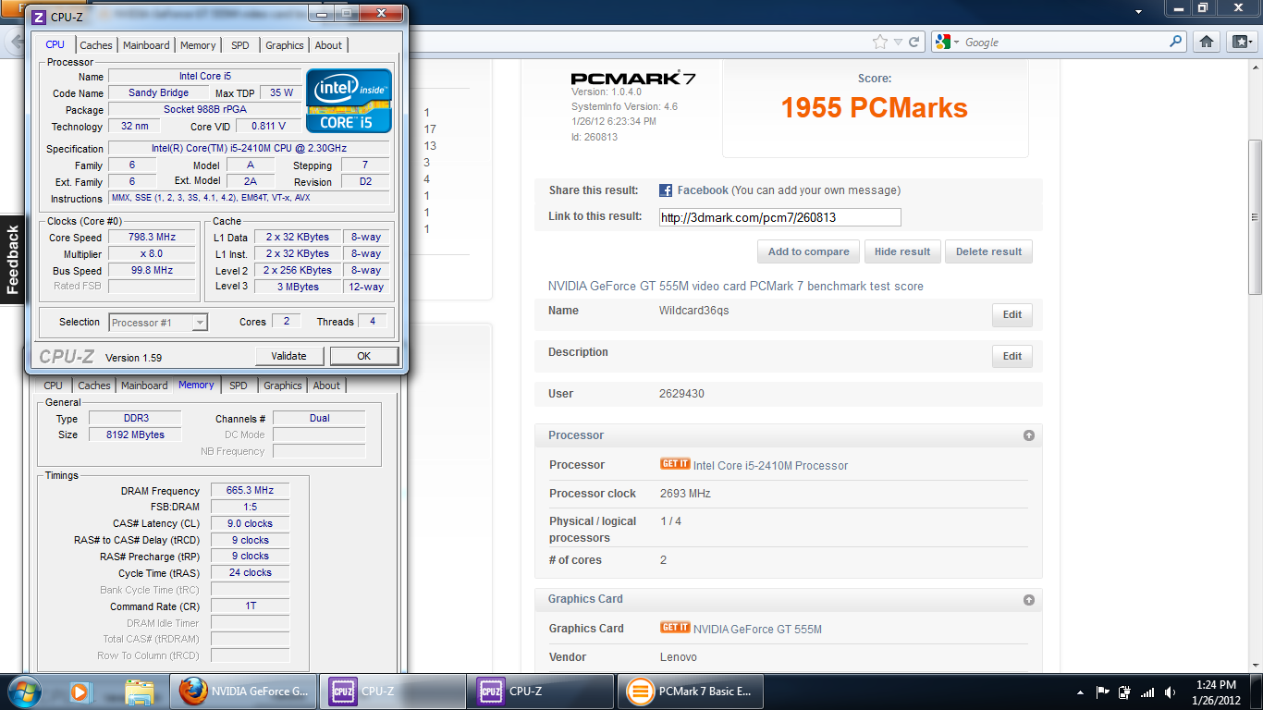Click the Intel Core i5 logo in CPU-Z
The width and height of the screenshot is (1263, 710).
pos(349,101)
